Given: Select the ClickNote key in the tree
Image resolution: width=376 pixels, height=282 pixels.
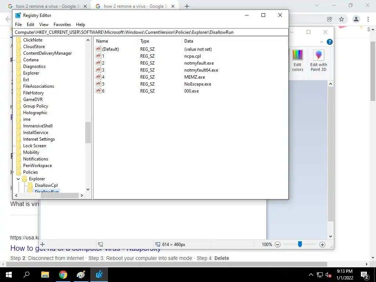Looking at the screenshot, I should tap(33, 40).
